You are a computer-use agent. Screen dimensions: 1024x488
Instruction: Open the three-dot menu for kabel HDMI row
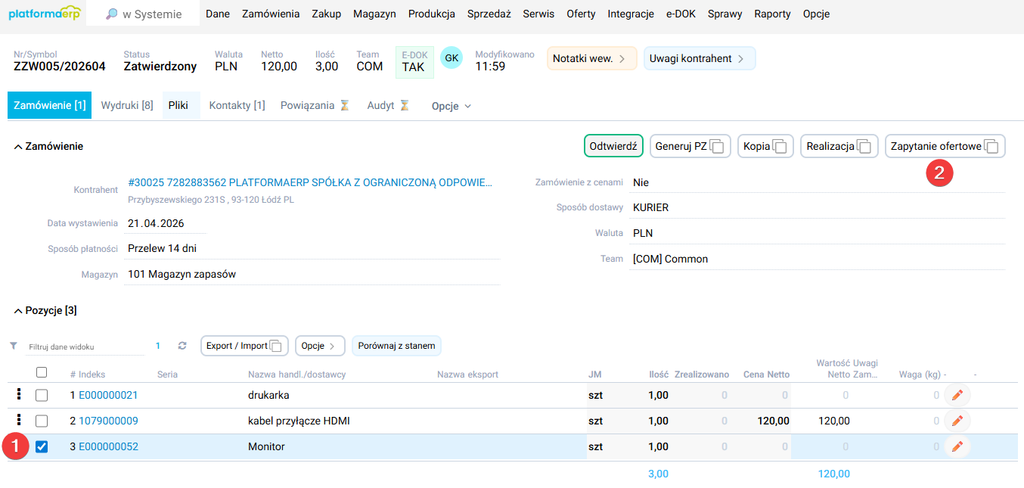click(x=19, y=420)
